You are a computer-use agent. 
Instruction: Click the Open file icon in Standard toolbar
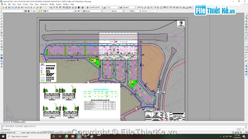6,7
